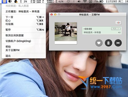Click the 私人频道 channel label in player

[x=116, y=29]
